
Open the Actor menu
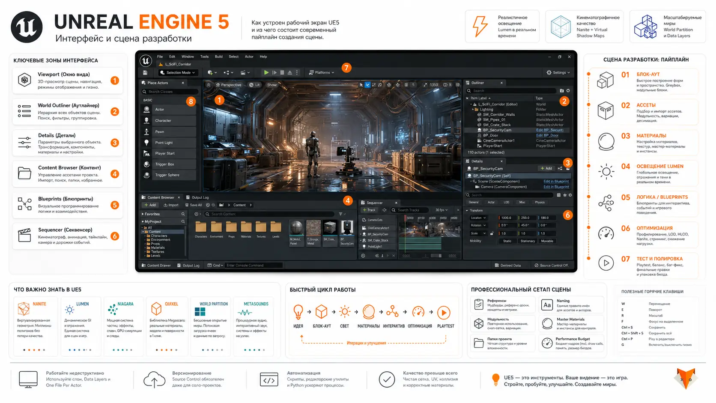coord(249,57)
